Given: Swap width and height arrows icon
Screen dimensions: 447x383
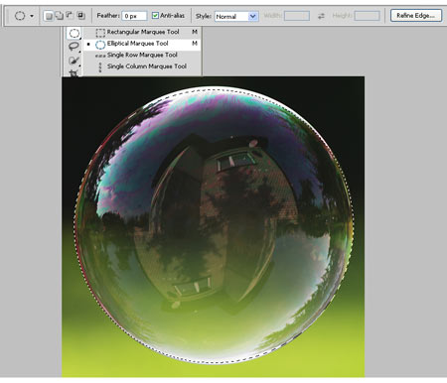Looking at the screenshot, I should [x=321, y=16].
